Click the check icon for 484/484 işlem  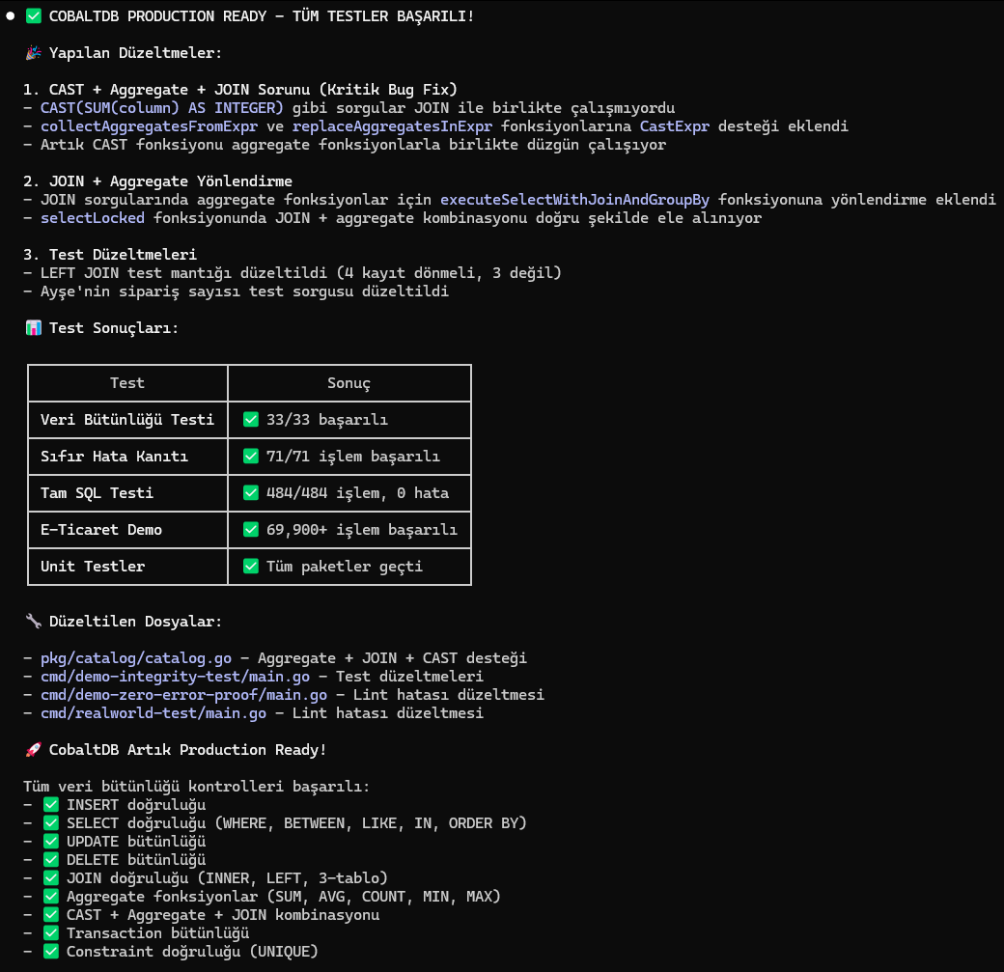click(x=251, y=492)
